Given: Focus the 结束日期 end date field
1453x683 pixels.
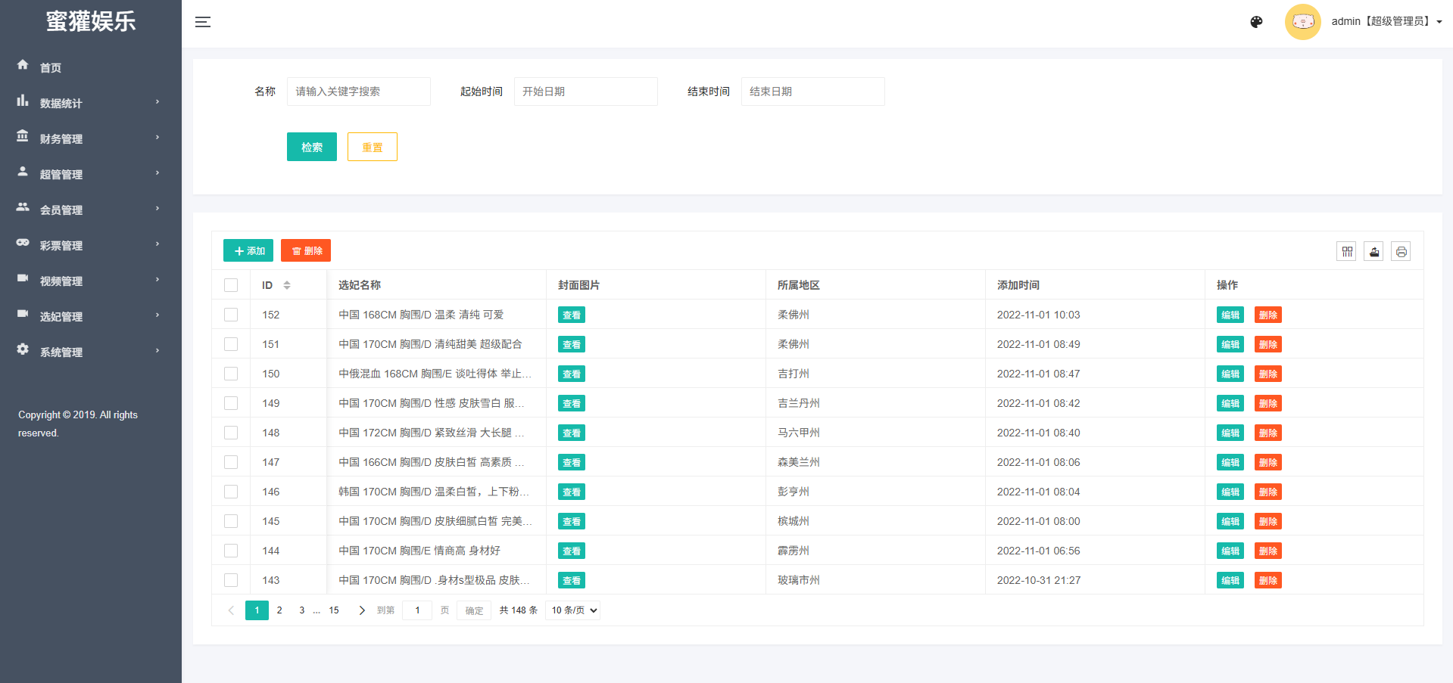Looking at the screenshot, I should tap(813, 92).
